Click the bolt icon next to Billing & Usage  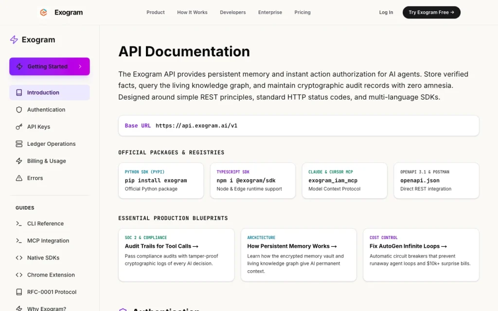click(19, 161)
